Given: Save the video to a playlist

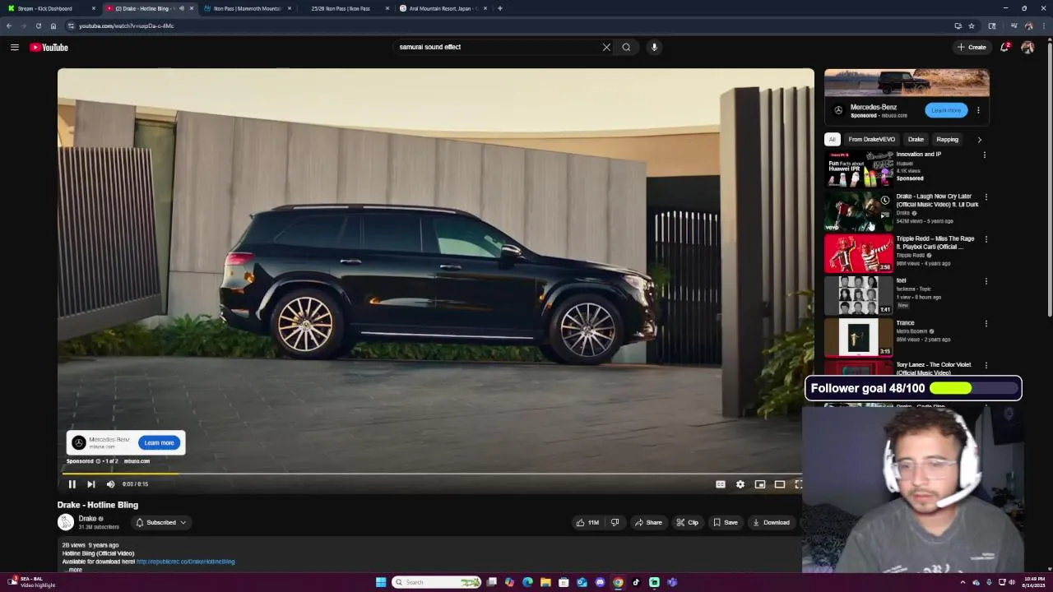Looking at the screenshot, I should tap(726, 522).
